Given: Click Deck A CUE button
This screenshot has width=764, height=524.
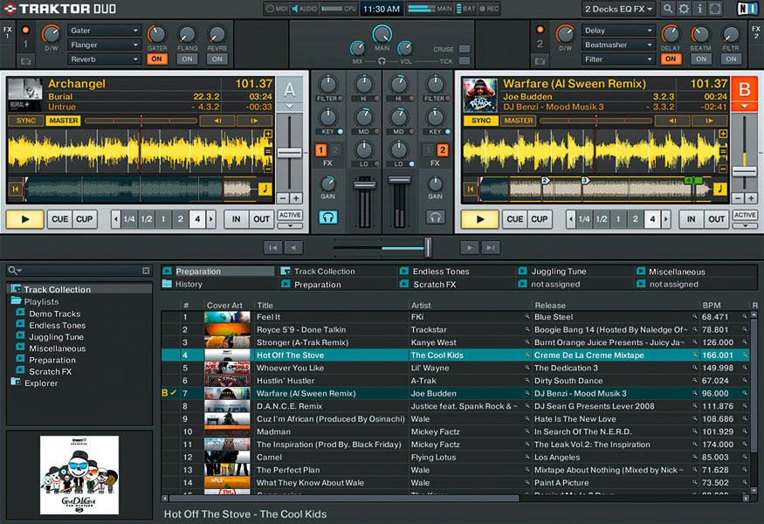Looking at the screenshot, I should 60,219.
